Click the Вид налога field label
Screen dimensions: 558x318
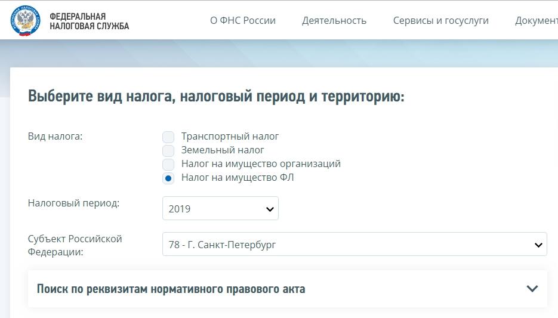pos(55,136)
